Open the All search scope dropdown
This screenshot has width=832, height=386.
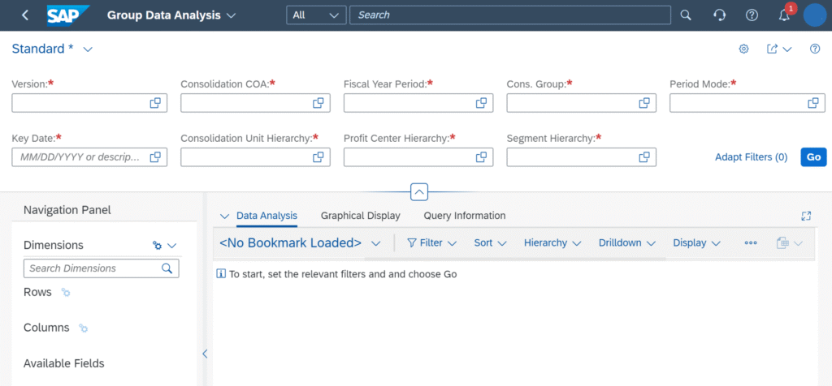tap(316, 15)
